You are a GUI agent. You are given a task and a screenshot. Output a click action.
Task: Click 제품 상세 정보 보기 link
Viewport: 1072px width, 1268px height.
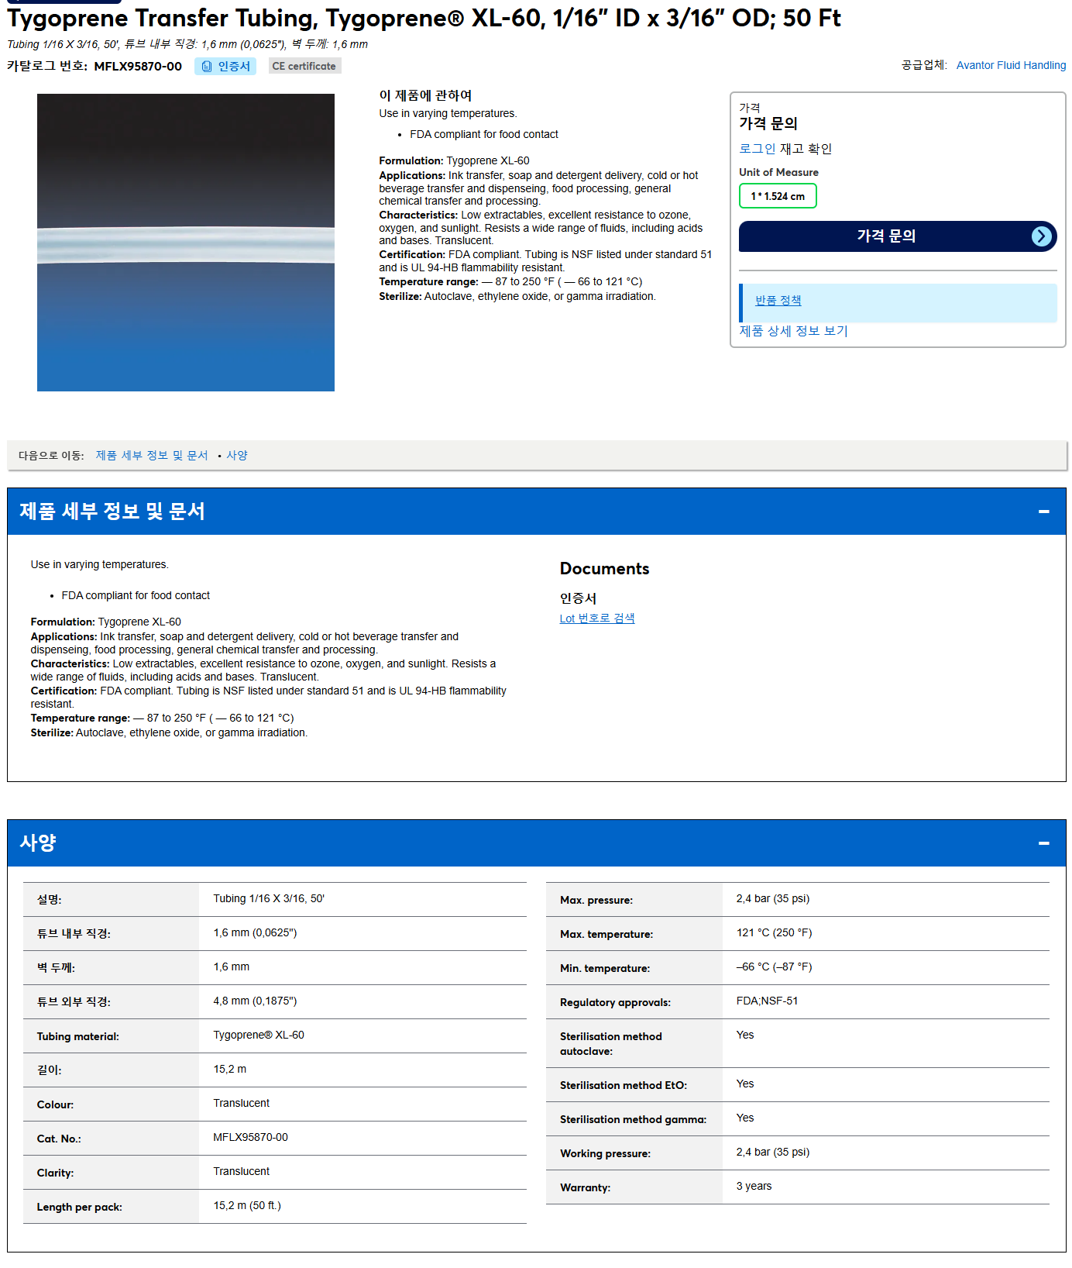click(793, 331)
